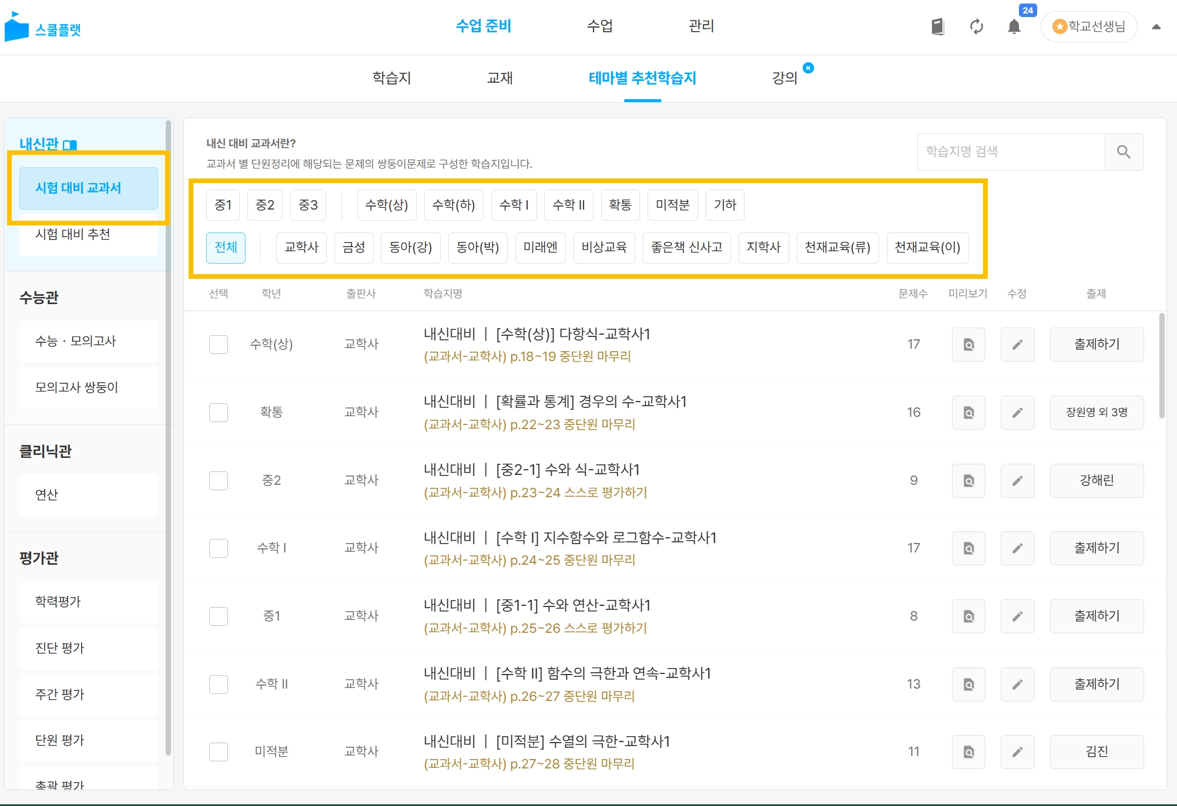Click 출제하기 for 지수함수와 로그함수 worksheet
1177x806 pixels.
1096,548
